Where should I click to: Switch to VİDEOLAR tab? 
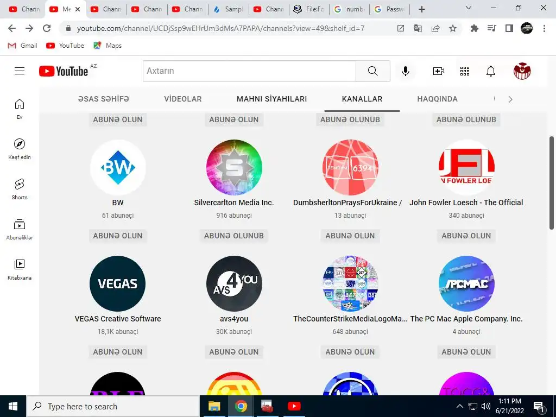coord(182,99)
